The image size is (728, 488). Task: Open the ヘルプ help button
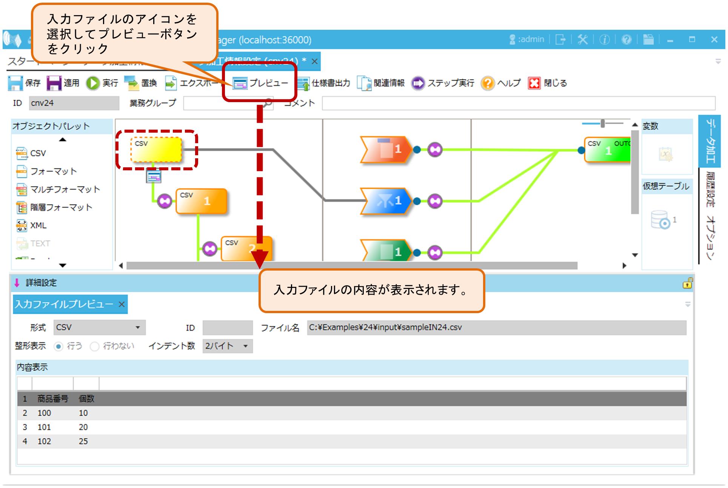[501, 83]
